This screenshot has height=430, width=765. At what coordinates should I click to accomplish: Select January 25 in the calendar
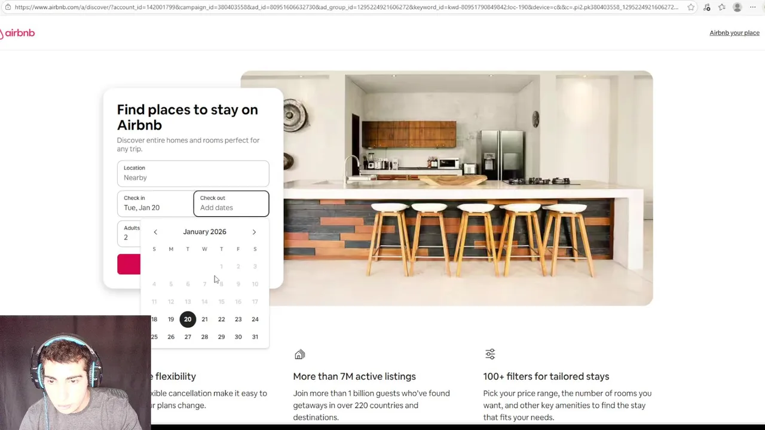[154, 337]
